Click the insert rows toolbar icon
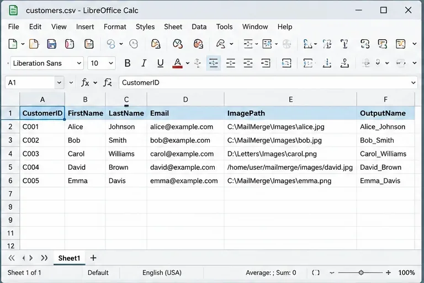This screenshot has width=424, height=283. pyautogui.click(x=248, y=44)
